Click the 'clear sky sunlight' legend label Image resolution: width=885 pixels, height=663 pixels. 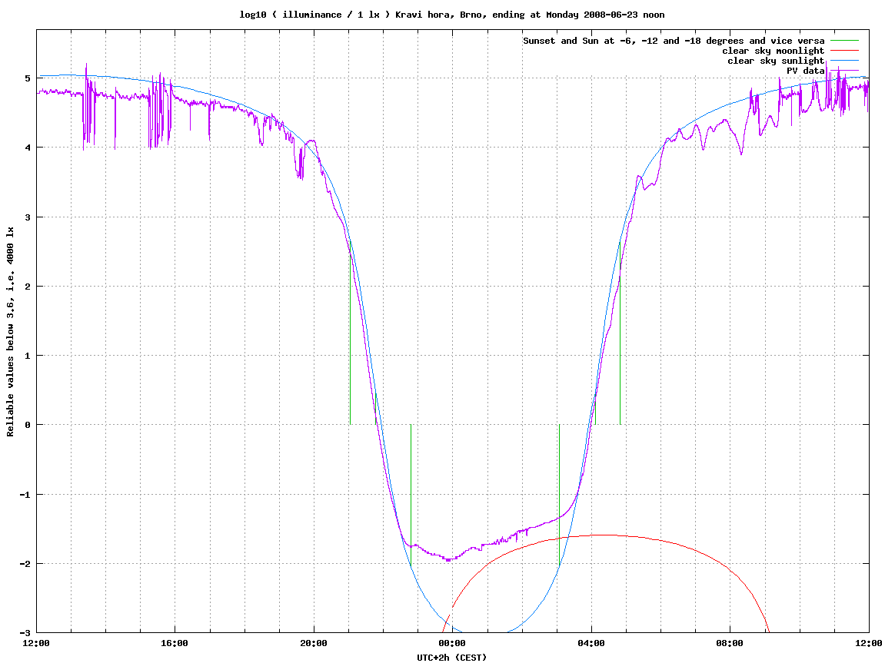pos(776,61)
